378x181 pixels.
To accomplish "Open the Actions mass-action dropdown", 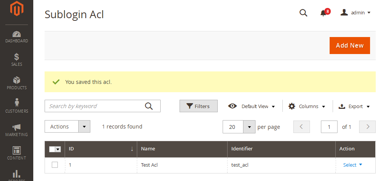I will pos(68,127).
